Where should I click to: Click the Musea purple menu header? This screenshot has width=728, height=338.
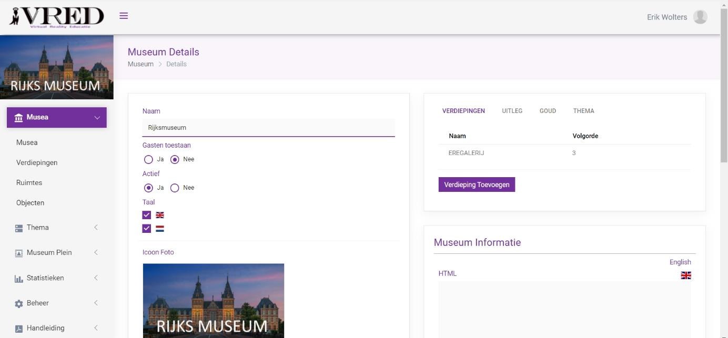click(57, 117)
